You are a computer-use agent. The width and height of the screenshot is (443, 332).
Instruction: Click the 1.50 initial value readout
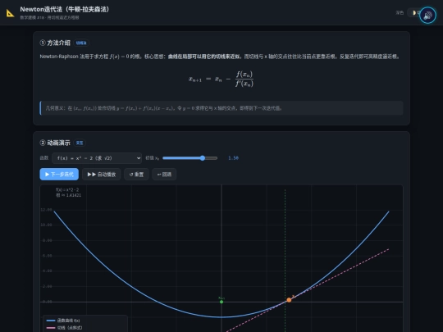233,158
